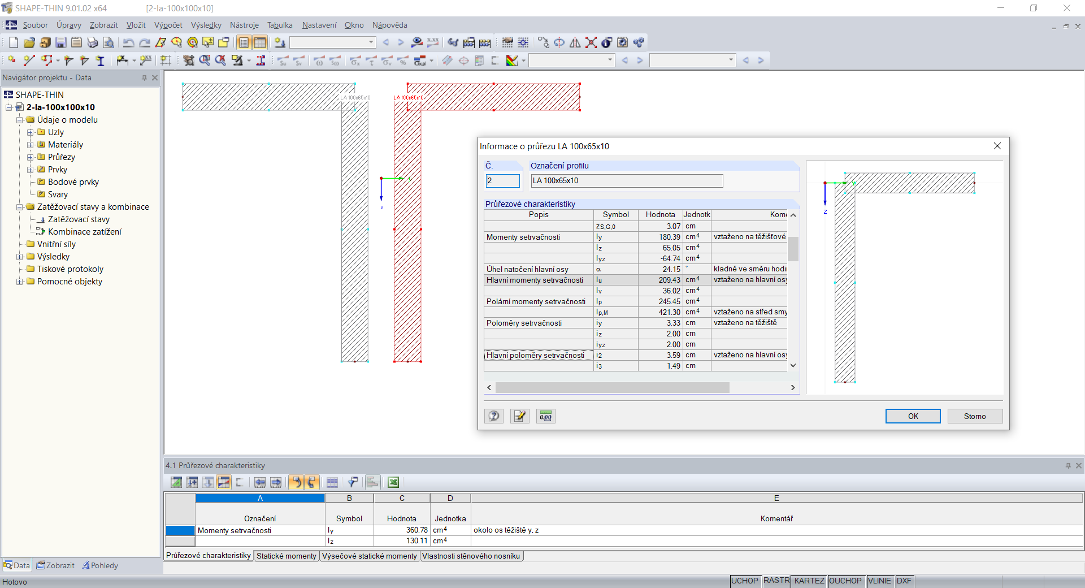Click the printer icon in the toolbar
Image resolution: width=1085 pixels, height=588 pixels.
(x=93, y=42)
